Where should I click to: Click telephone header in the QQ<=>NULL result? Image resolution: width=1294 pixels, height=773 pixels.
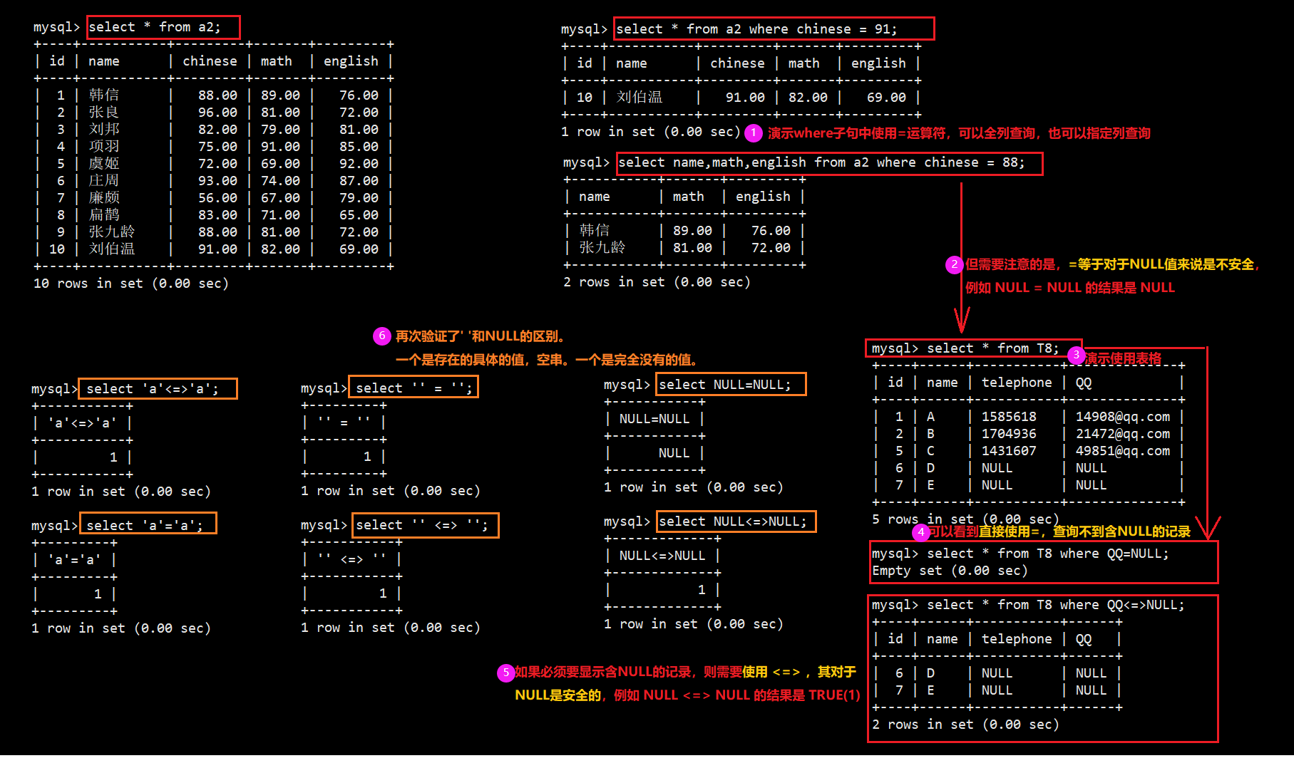coord(1017,639)
